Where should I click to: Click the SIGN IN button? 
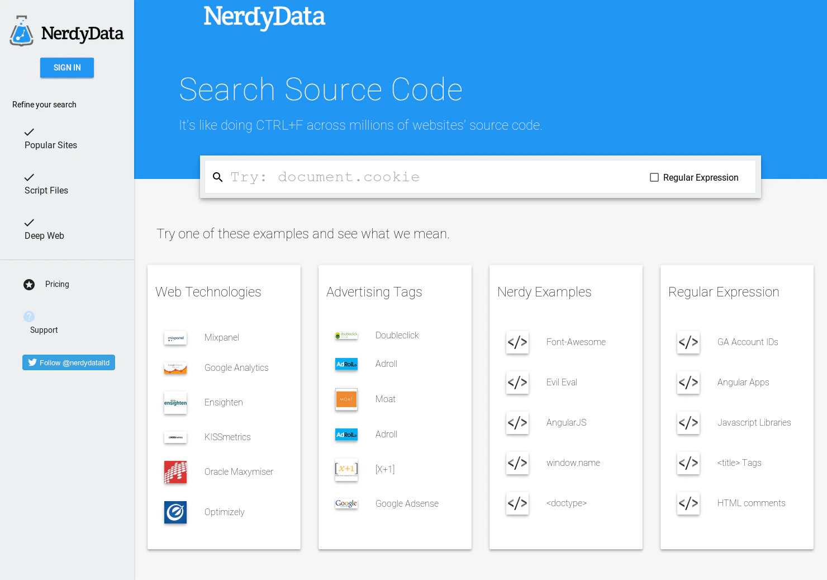click(x=67, y=67)
